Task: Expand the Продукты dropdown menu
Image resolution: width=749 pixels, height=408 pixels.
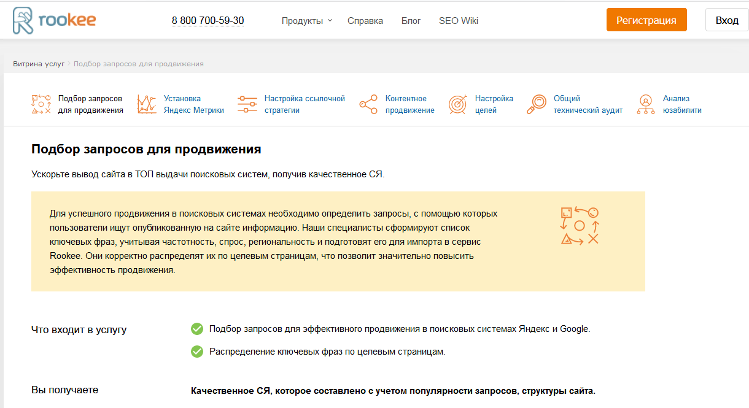Action: tap(306, 21)
